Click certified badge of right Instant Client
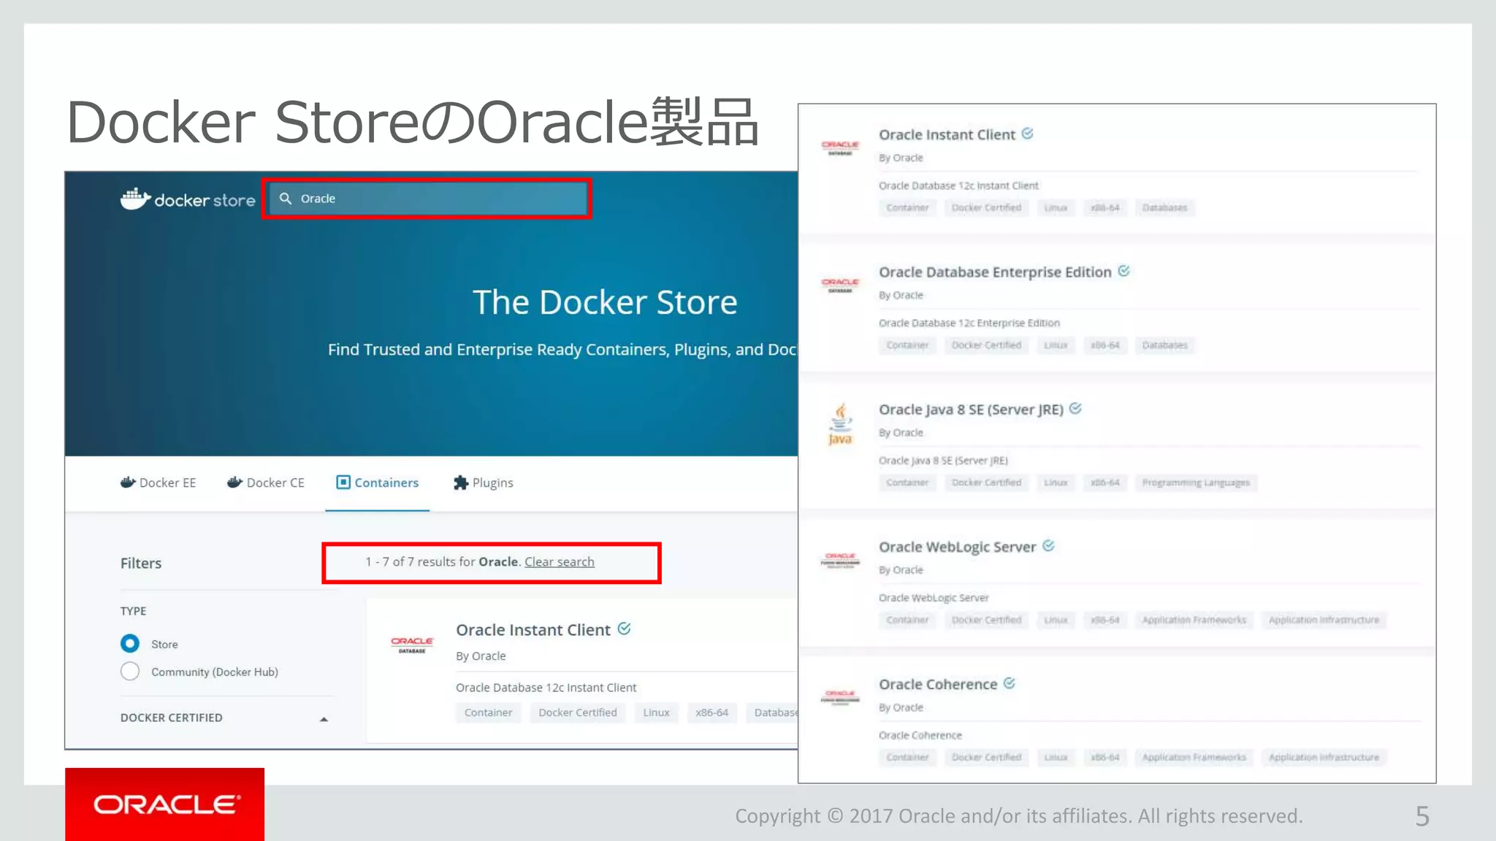Image resolution: width=1496 pixels, height=841 pixels. click(x=1027, y=134)
